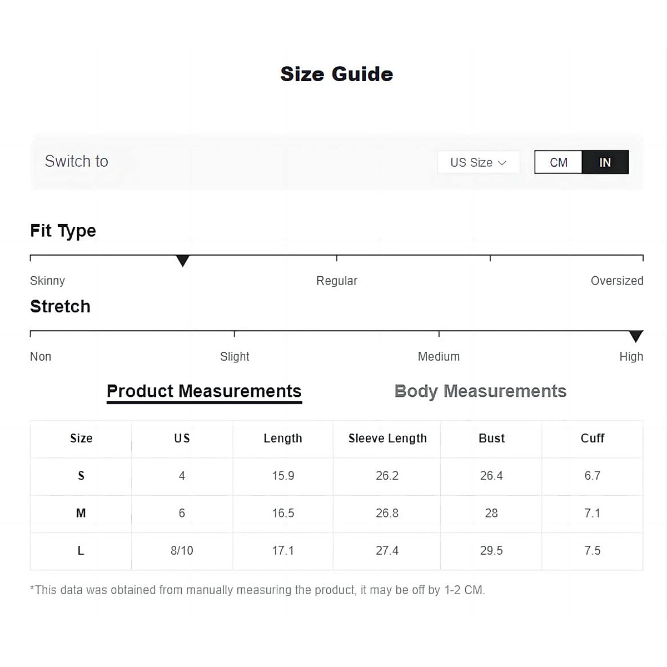Click the US Size chevron arrow
The width and height of the screenshot is (667, 667).
coord(502,163)
